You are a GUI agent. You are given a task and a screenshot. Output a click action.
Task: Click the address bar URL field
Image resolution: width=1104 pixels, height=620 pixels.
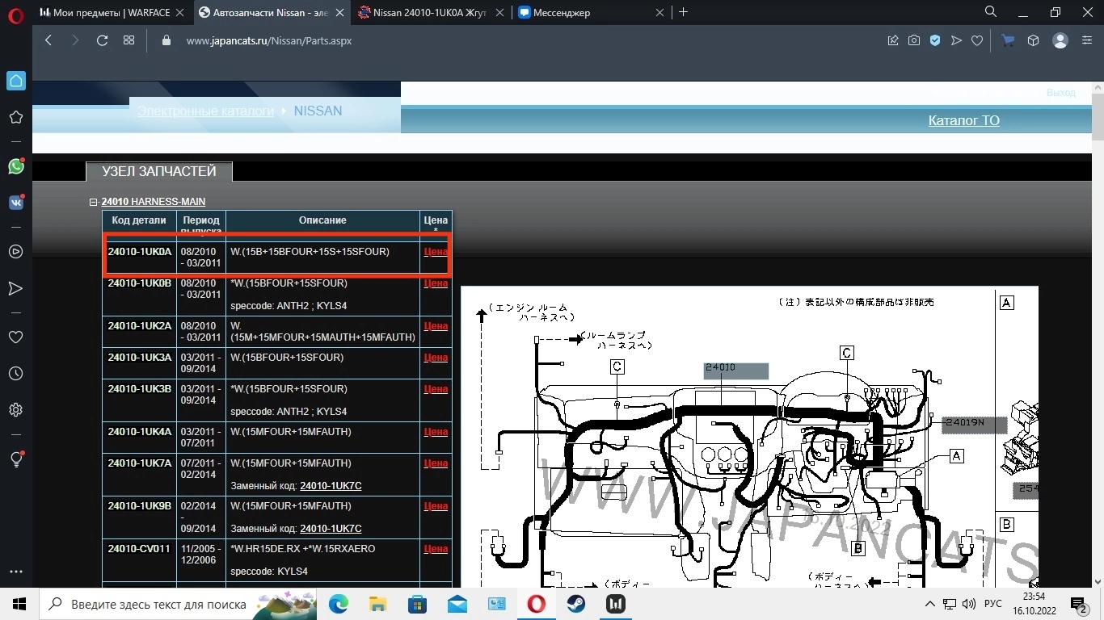tap(517, 40)
